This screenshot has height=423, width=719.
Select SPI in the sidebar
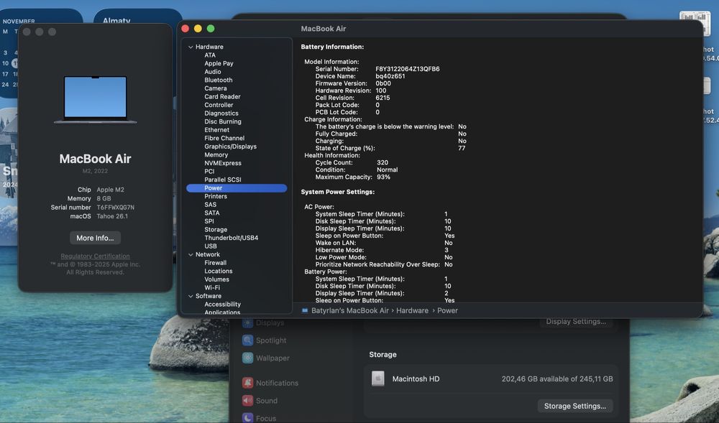209,221
